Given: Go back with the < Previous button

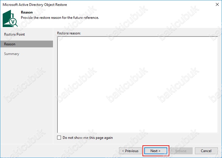Looking at the screenshot, I should [130, 151].
